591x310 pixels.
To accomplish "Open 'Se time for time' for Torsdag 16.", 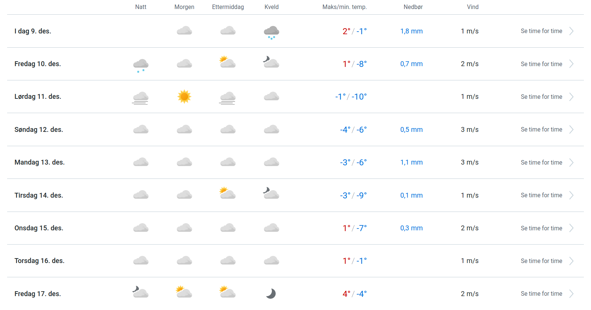I will [x=541, y=261].
